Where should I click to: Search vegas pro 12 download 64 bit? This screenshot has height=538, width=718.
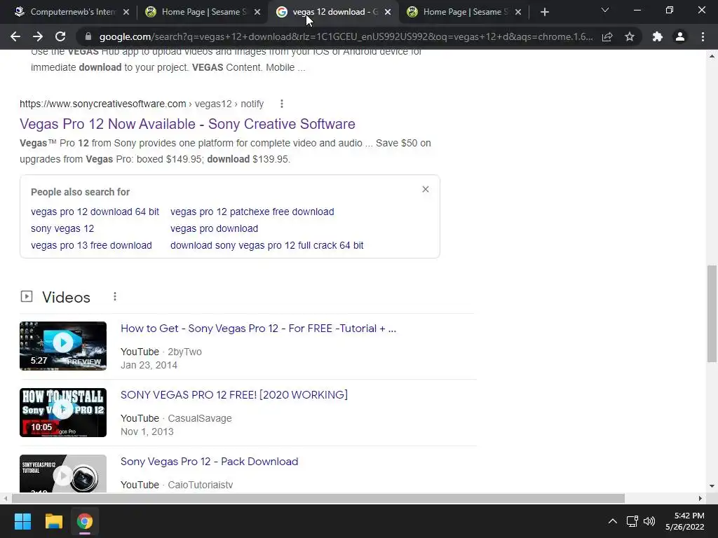[95, 212]
